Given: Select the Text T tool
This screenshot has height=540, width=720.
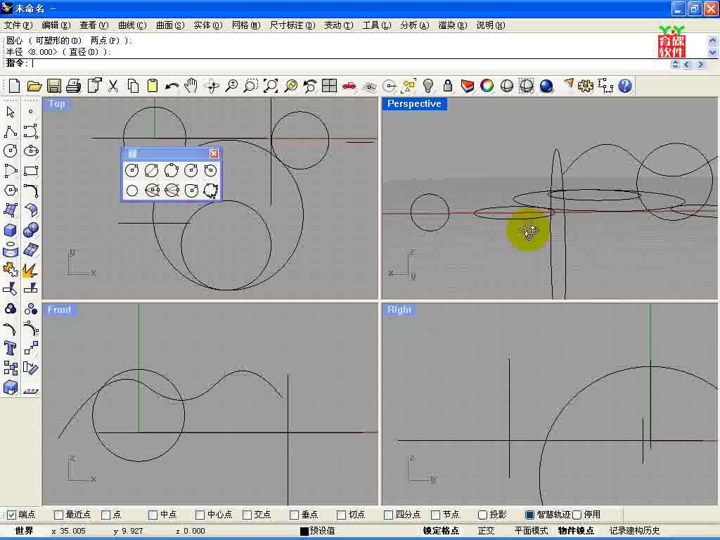Looking at the screenshot, I should click(x=11, y=348).
